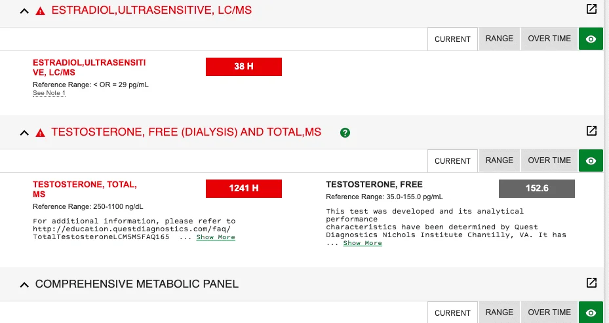609x323 pixels.
Task: Open Comprehensive Metabolic Panel external link icon
Action: click(591, 282)
